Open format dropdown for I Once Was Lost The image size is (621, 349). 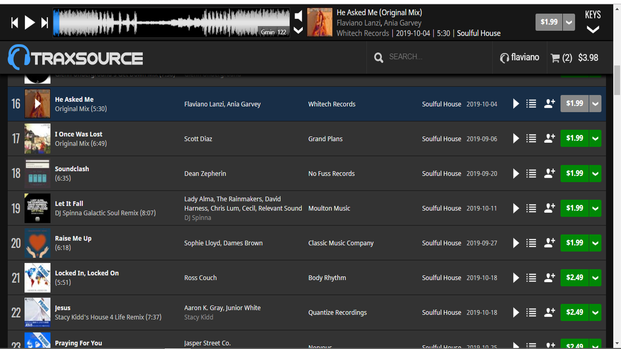pyautogui.click(x=595, y=138)
